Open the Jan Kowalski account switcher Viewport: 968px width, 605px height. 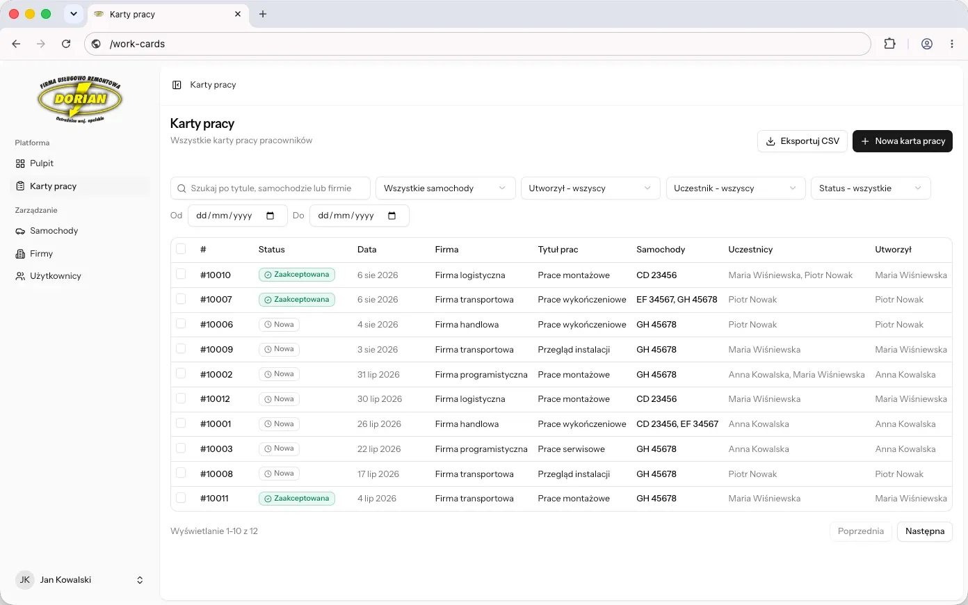coord(80,580)
